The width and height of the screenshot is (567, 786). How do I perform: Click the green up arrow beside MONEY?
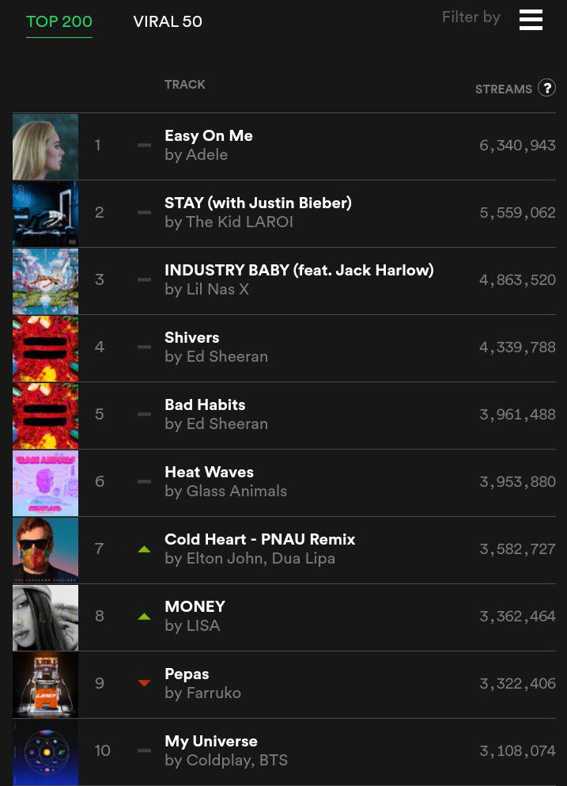144,617
